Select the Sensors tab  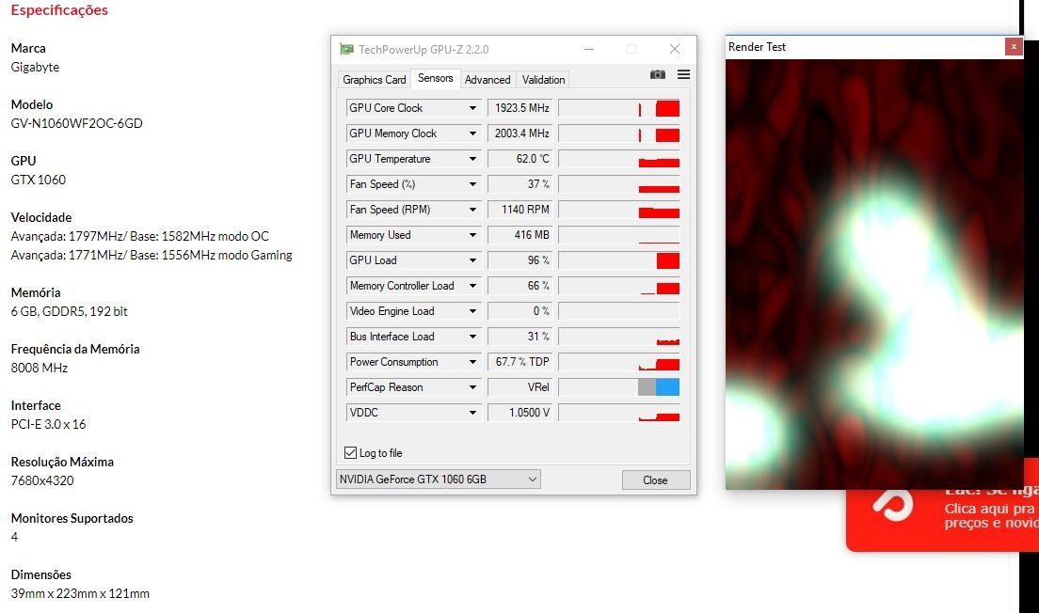[x=436, y=78]
